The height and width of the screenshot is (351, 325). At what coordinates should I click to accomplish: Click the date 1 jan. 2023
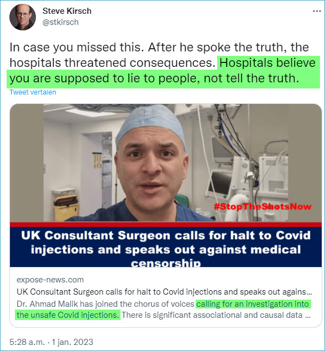(x=72, y=342)
